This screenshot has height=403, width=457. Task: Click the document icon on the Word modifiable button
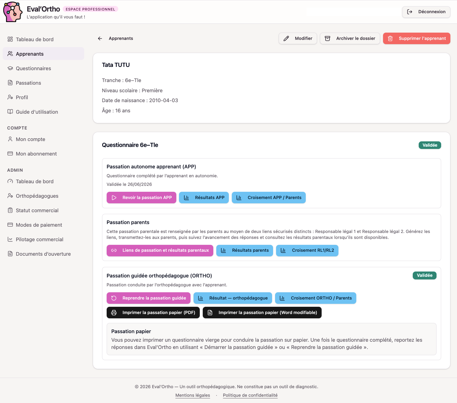(210, 313)
